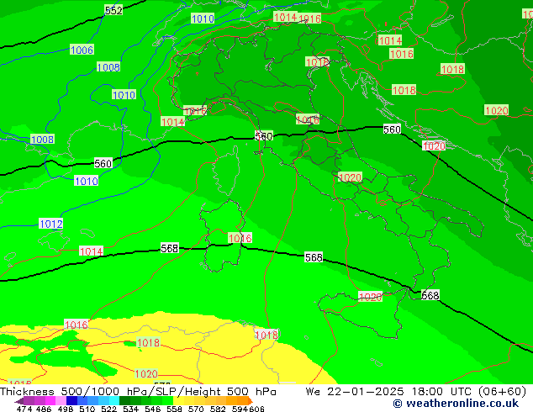Click the 552 height contour label

click(113, 10)
